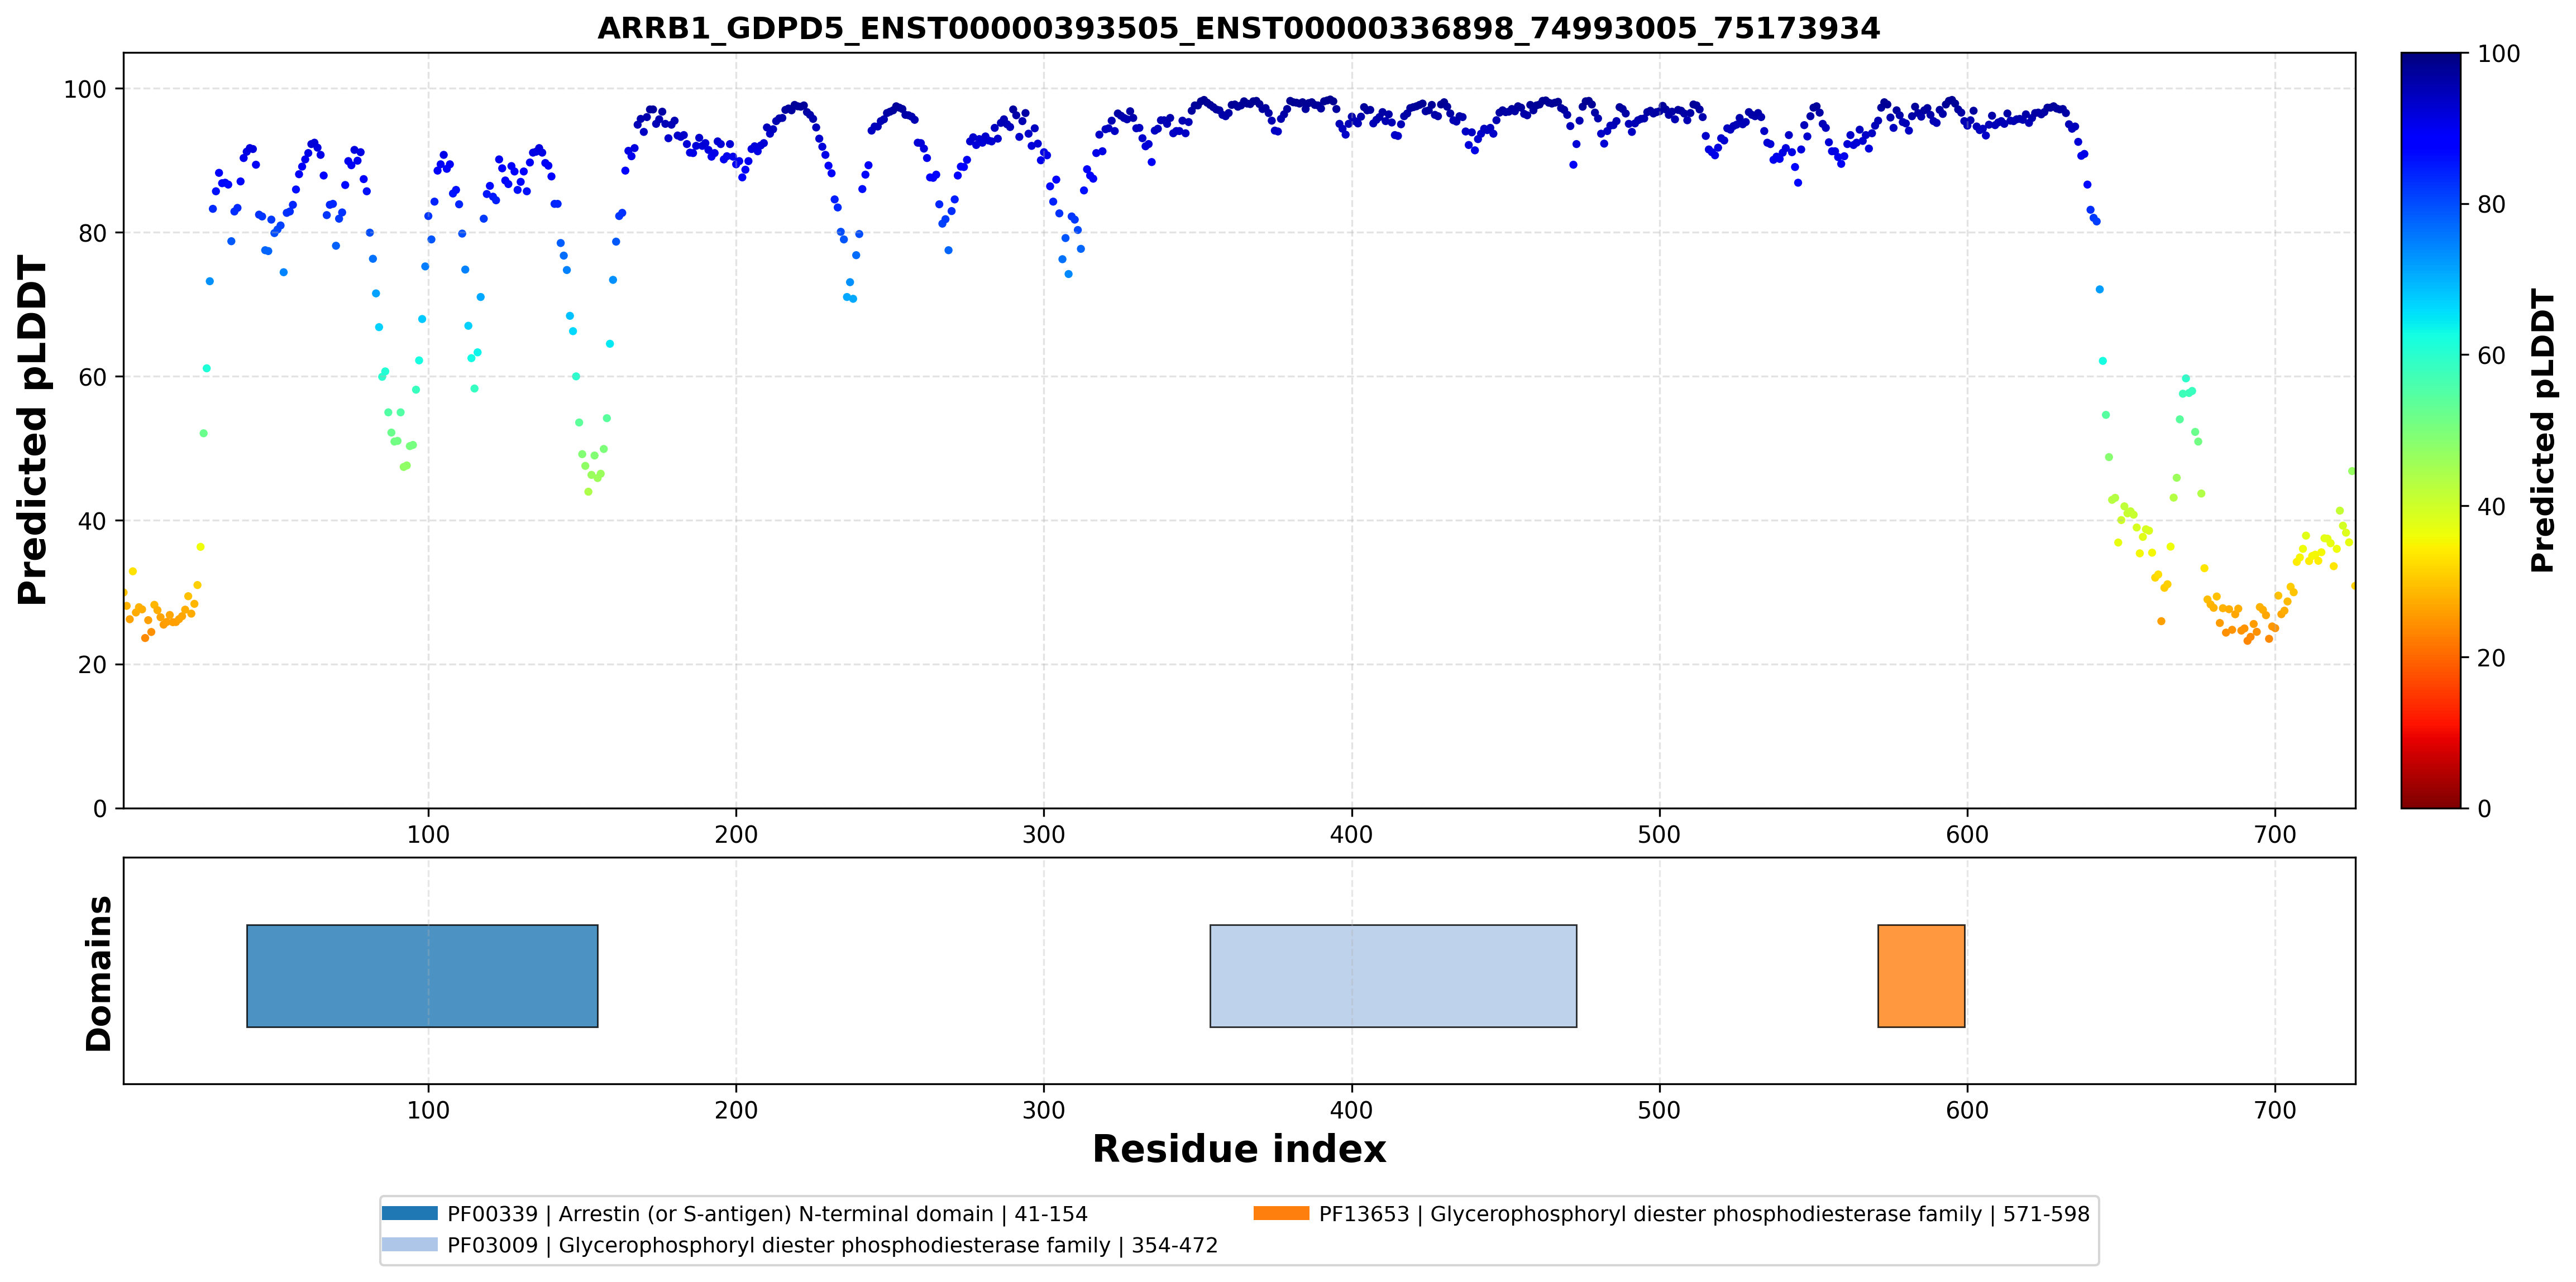Click the 100 tick on the colorbar
This screenshot has height=1282, width=2576.
[2498, 54]
